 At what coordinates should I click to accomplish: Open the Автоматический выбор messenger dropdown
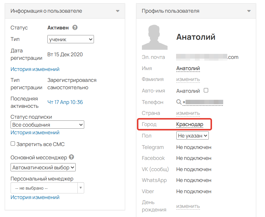pos(43,168)
